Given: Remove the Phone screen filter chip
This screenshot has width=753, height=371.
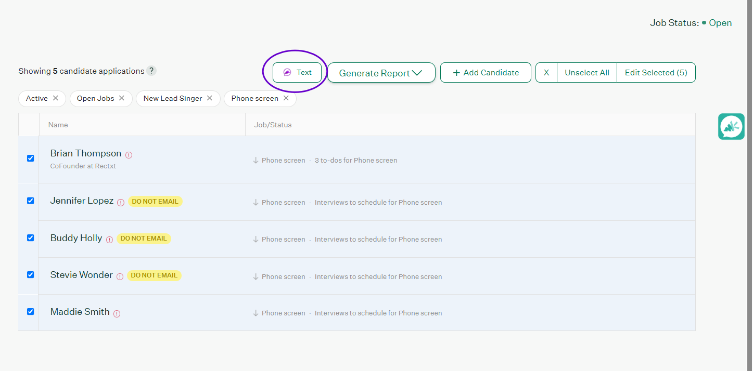Looking at the screenshot, I should pyautogui.click(x=286, y=98).
